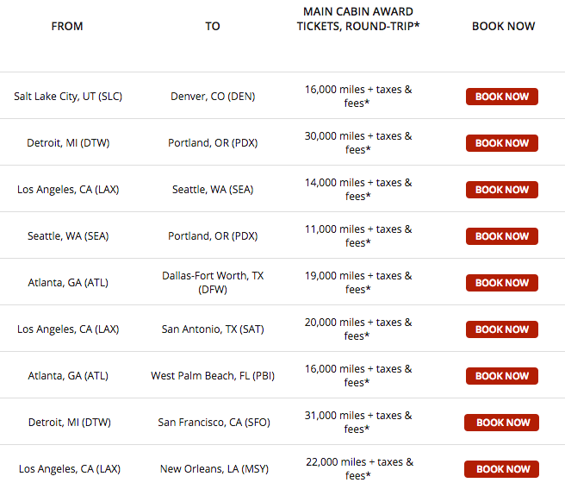The image size is (565, 489).
Task: Book Detroit to San Francisco award ticket
Action: click(x=501, y=423)
